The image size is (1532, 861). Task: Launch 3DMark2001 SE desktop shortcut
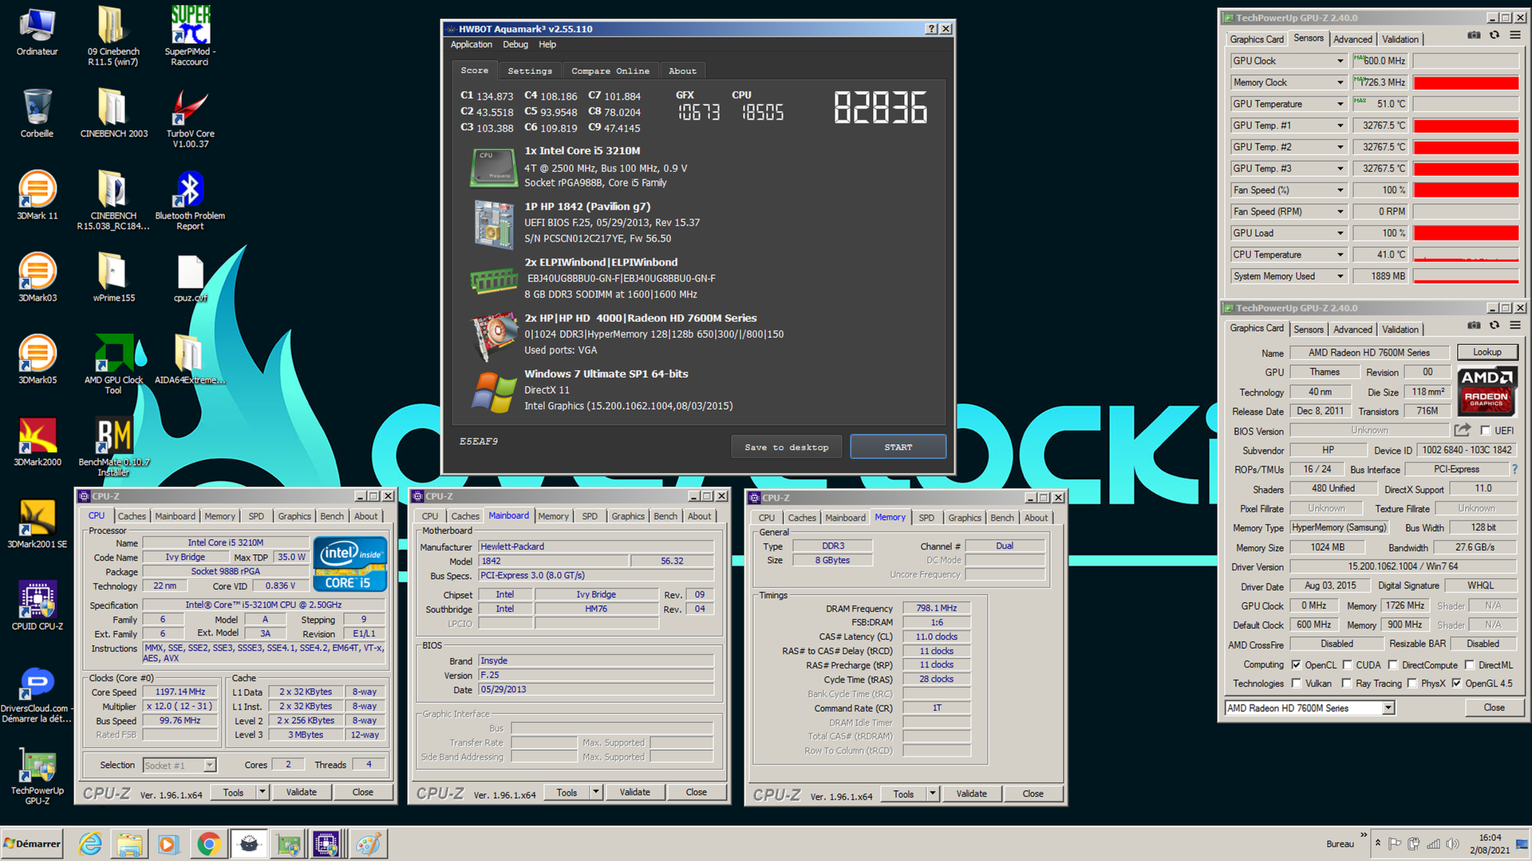point(37,524)
